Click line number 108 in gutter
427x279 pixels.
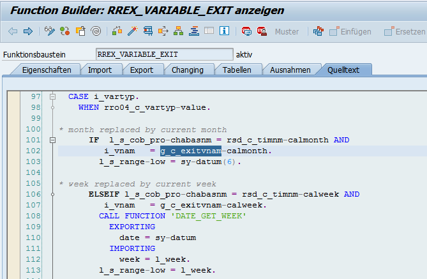click(33, 216)
